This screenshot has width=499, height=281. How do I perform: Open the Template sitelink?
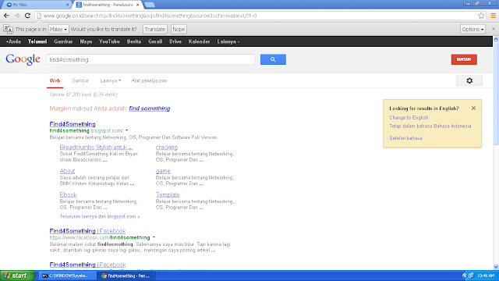[x=168, y=194]
